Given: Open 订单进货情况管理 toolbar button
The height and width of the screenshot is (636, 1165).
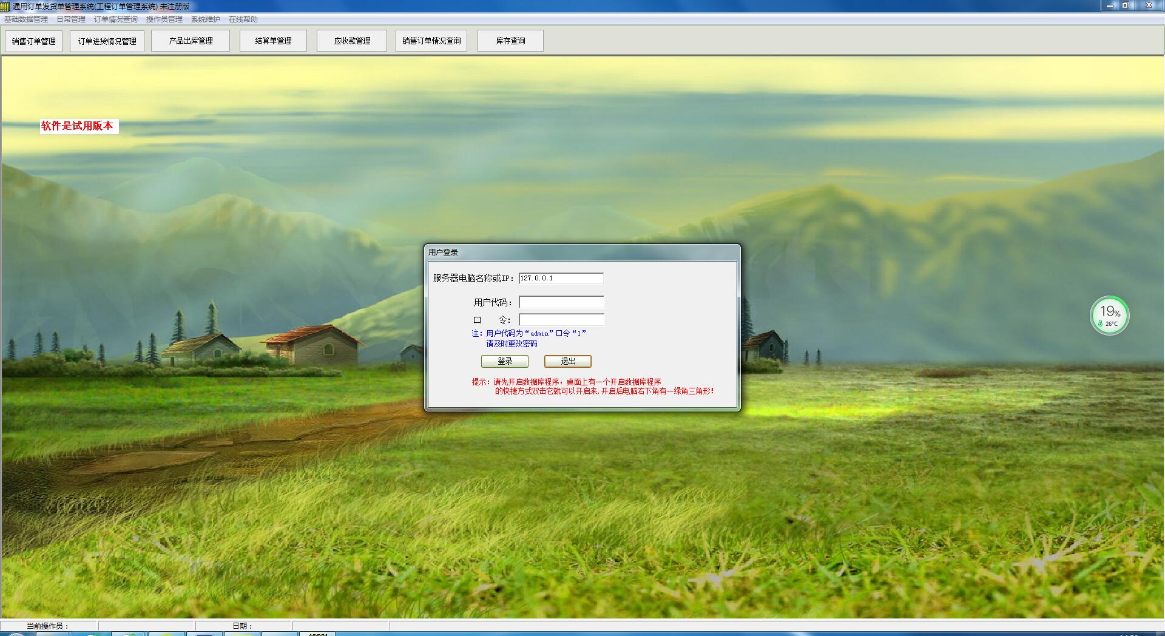Looking at the screenshot, I should coord(107,41).
